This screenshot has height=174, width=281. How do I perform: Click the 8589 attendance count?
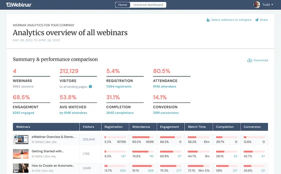[x=150, y=142]
